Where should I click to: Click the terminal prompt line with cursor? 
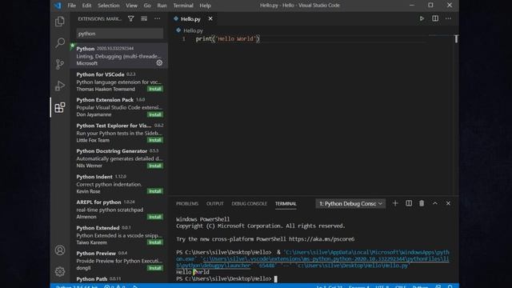tap(226, 278)
